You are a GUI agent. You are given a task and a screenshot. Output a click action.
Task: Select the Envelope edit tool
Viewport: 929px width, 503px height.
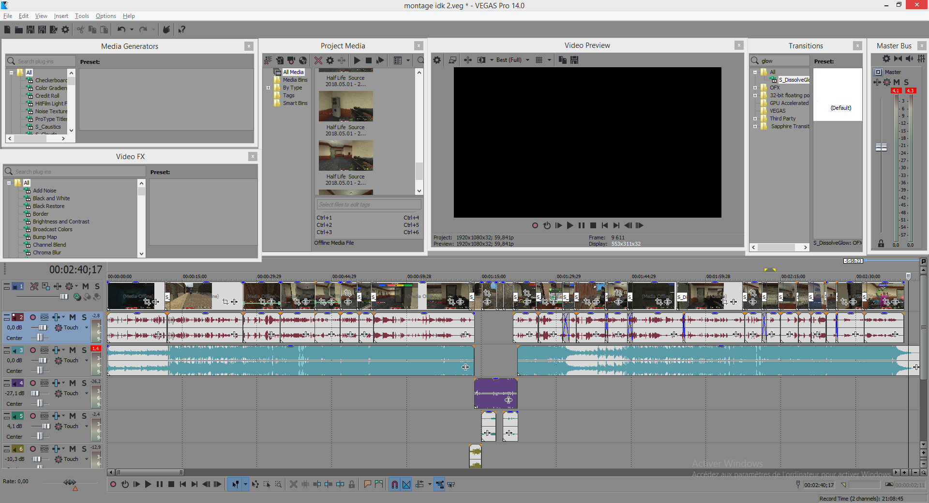click(255, 484)
